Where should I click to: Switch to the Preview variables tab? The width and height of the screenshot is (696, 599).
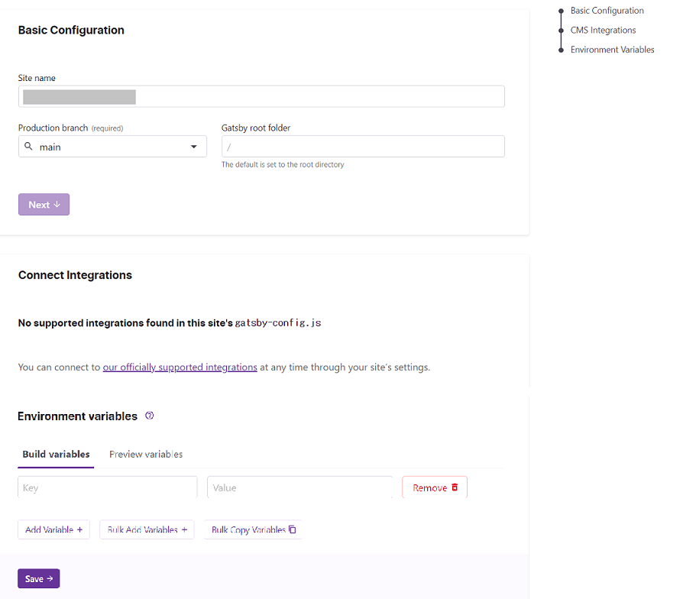(x=146, y=455)
